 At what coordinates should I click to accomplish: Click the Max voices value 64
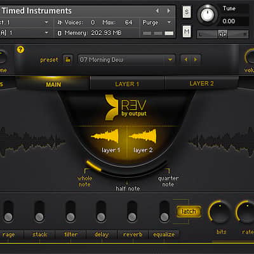129,22
